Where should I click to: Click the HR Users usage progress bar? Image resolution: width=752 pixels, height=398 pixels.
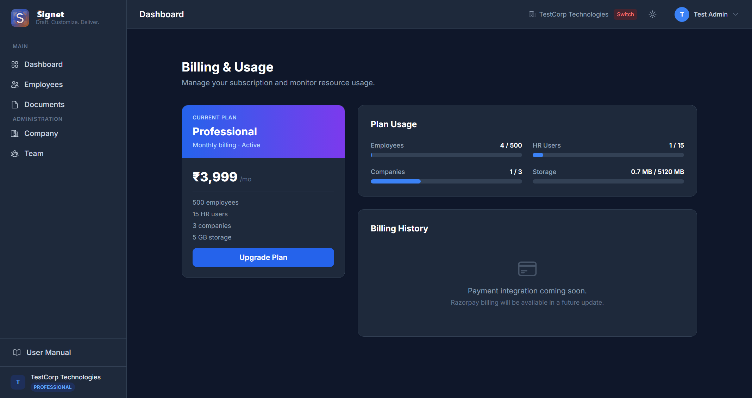point(608,155)
